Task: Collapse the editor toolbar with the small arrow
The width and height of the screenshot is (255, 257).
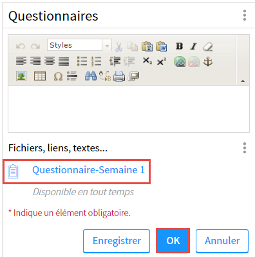Action: [243, 81]
